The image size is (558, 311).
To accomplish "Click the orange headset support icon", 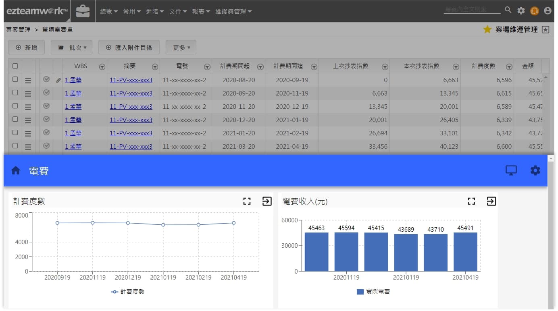I will [535, 11].
